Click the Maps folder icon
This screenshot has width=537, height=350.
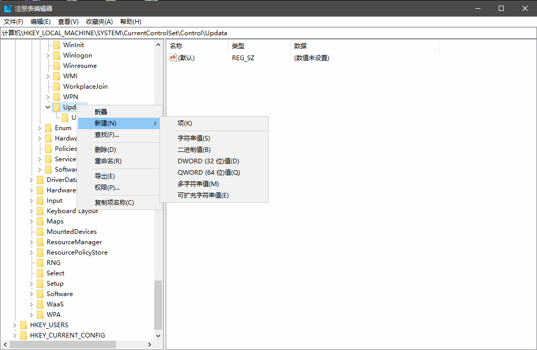pos(40,221)
